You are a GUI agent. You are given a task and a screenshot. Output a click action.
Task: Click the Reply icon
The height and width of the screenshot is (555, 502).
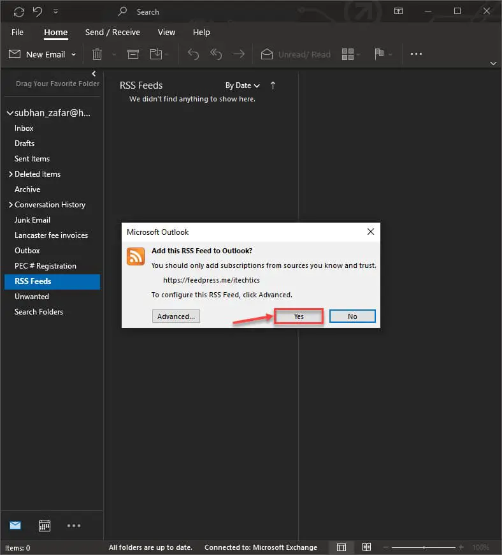(x=194, y=54)
